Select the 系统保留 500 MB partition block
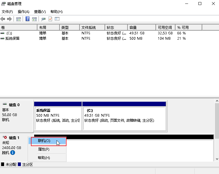The width and height of the screenshot is (219, 174). click(x=58, y=116)
